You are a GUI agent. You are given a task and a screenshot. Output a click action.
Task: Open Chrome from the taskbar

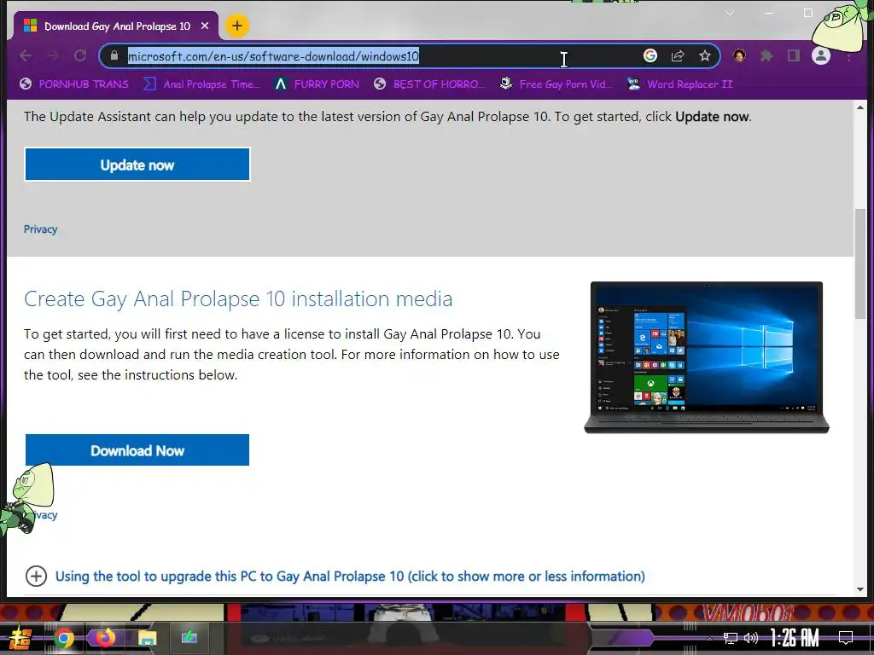click(63, 638)
